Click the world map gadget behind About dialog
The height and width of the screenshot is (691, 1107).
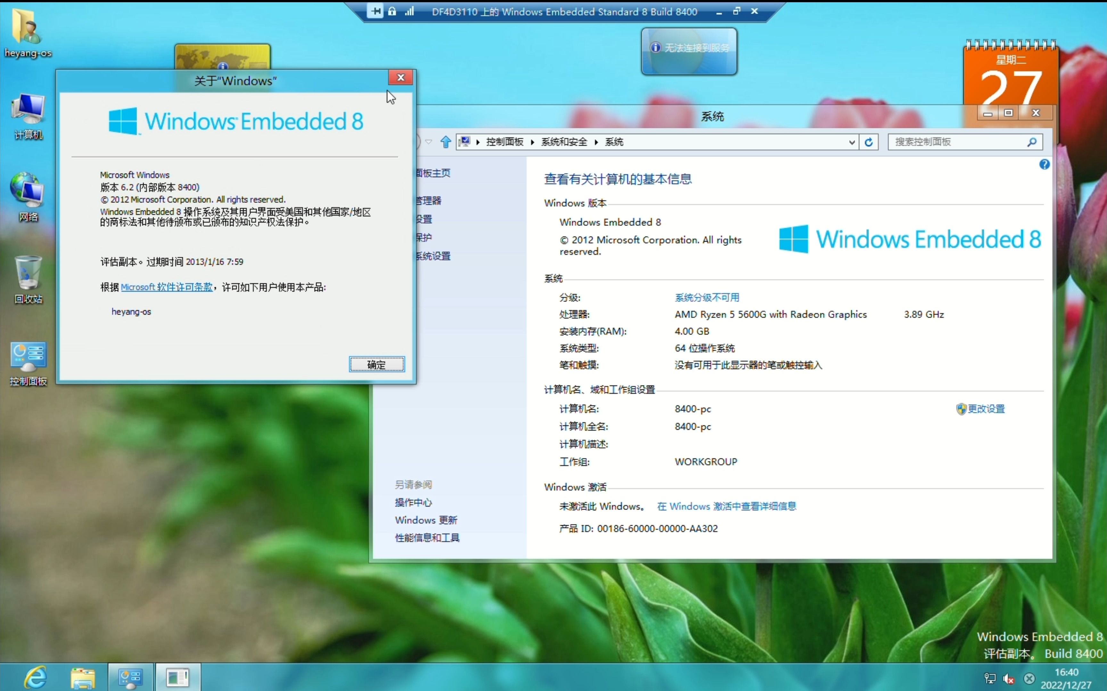(223, 57)
